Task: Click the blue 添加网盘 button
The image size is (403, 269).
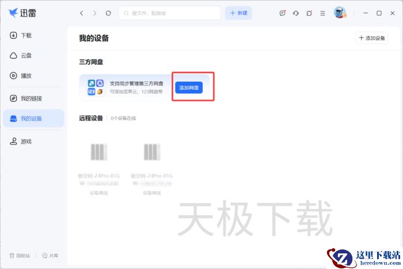Action: pyautogui.click(x=189, y=88)
